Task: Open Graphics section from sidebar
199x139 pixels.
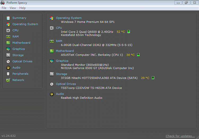Action: [19, 49]
